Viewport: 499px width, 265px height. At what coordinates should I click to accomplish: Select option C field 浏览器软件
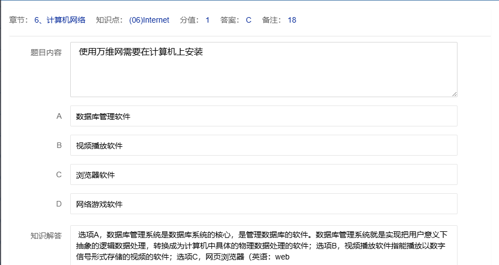click(x=263, y=175)
